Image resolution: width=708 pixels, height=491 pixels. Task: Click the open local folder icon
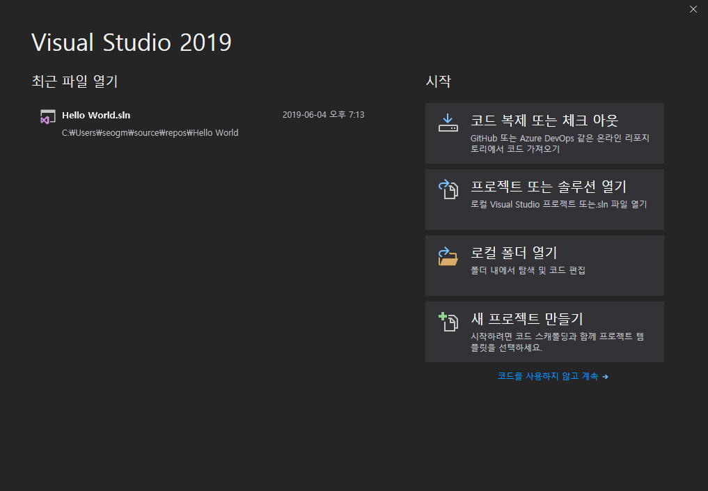448,256
